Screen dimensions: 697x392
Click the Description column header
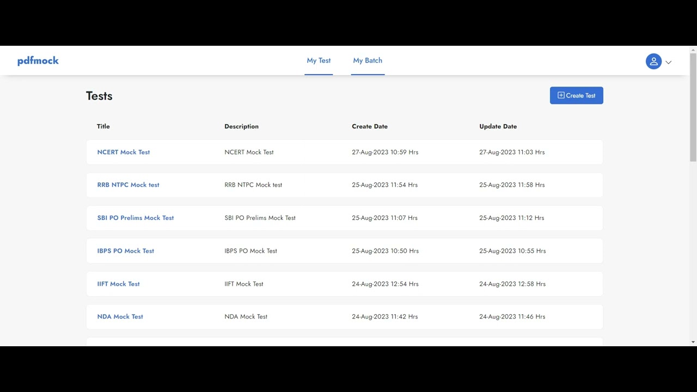(x=241, y=126)
